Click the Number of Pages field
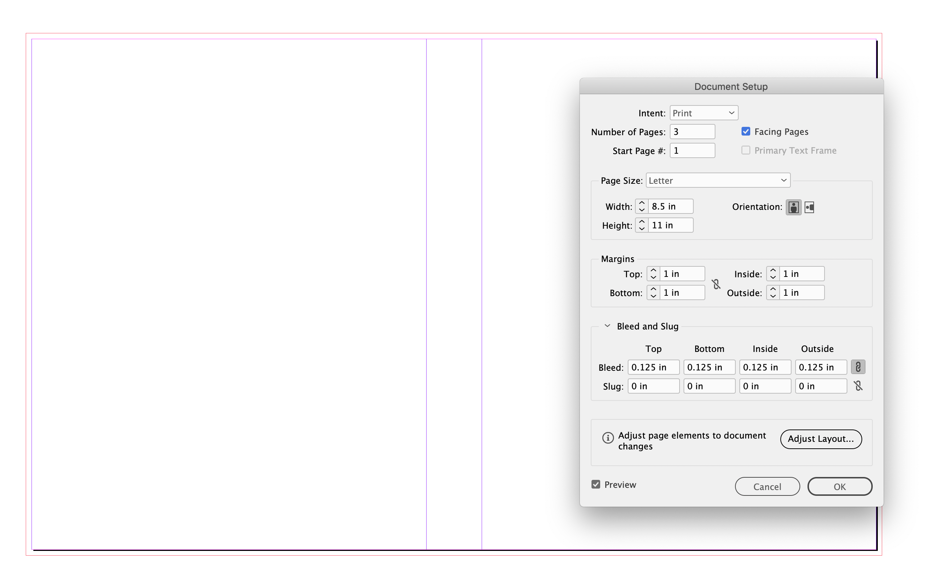This screenshot has width=930, height=577. (x=692, y=132)
